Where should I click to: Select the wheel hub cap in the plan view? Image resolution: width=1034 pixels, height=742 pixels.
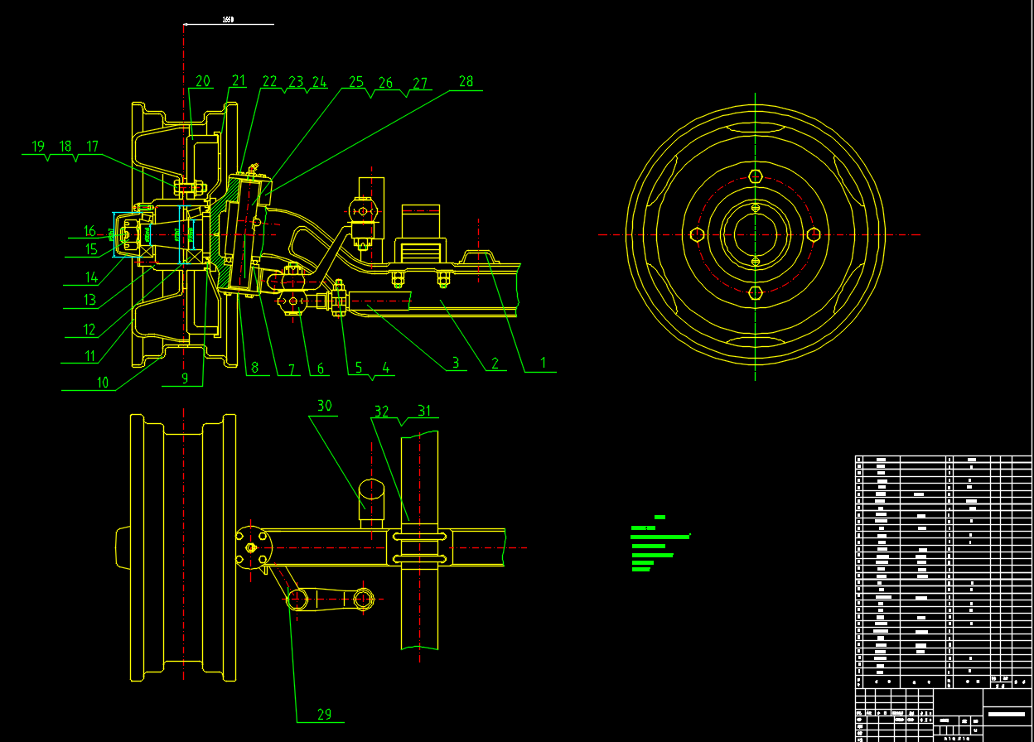(x=121, y=548)
